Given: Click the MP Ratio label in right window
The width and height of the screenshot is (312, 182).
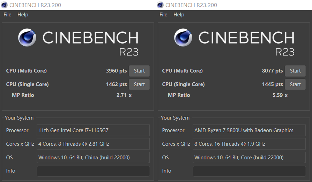Looking at the screenshot, I should [179, 95].
